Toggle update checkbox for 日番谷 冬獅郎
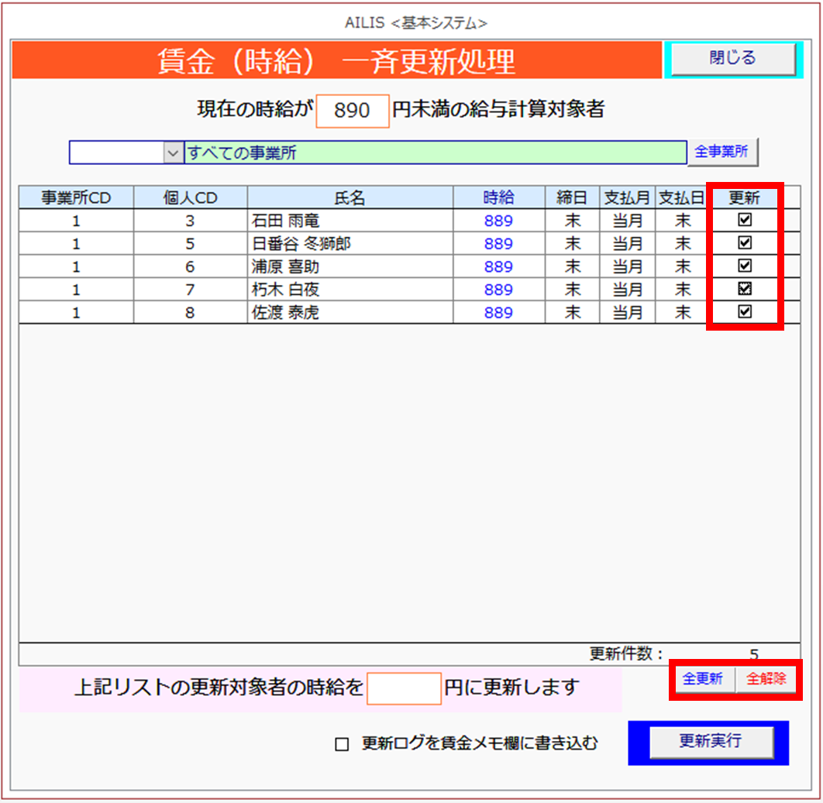Screen dimensions: 823x803 (745, 243)
